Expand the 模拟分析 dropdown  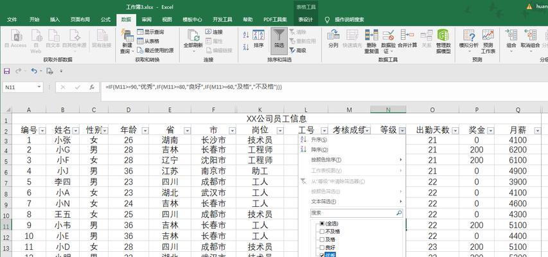tap(470, 51)
